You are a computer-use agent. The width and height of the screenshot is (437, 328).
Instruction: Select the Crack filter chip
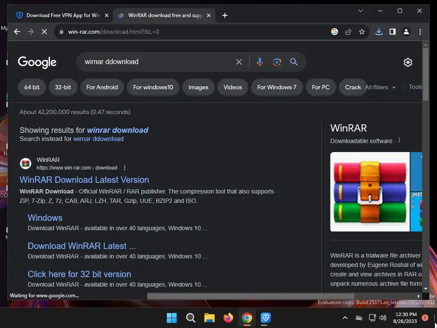tap(353, 87)
